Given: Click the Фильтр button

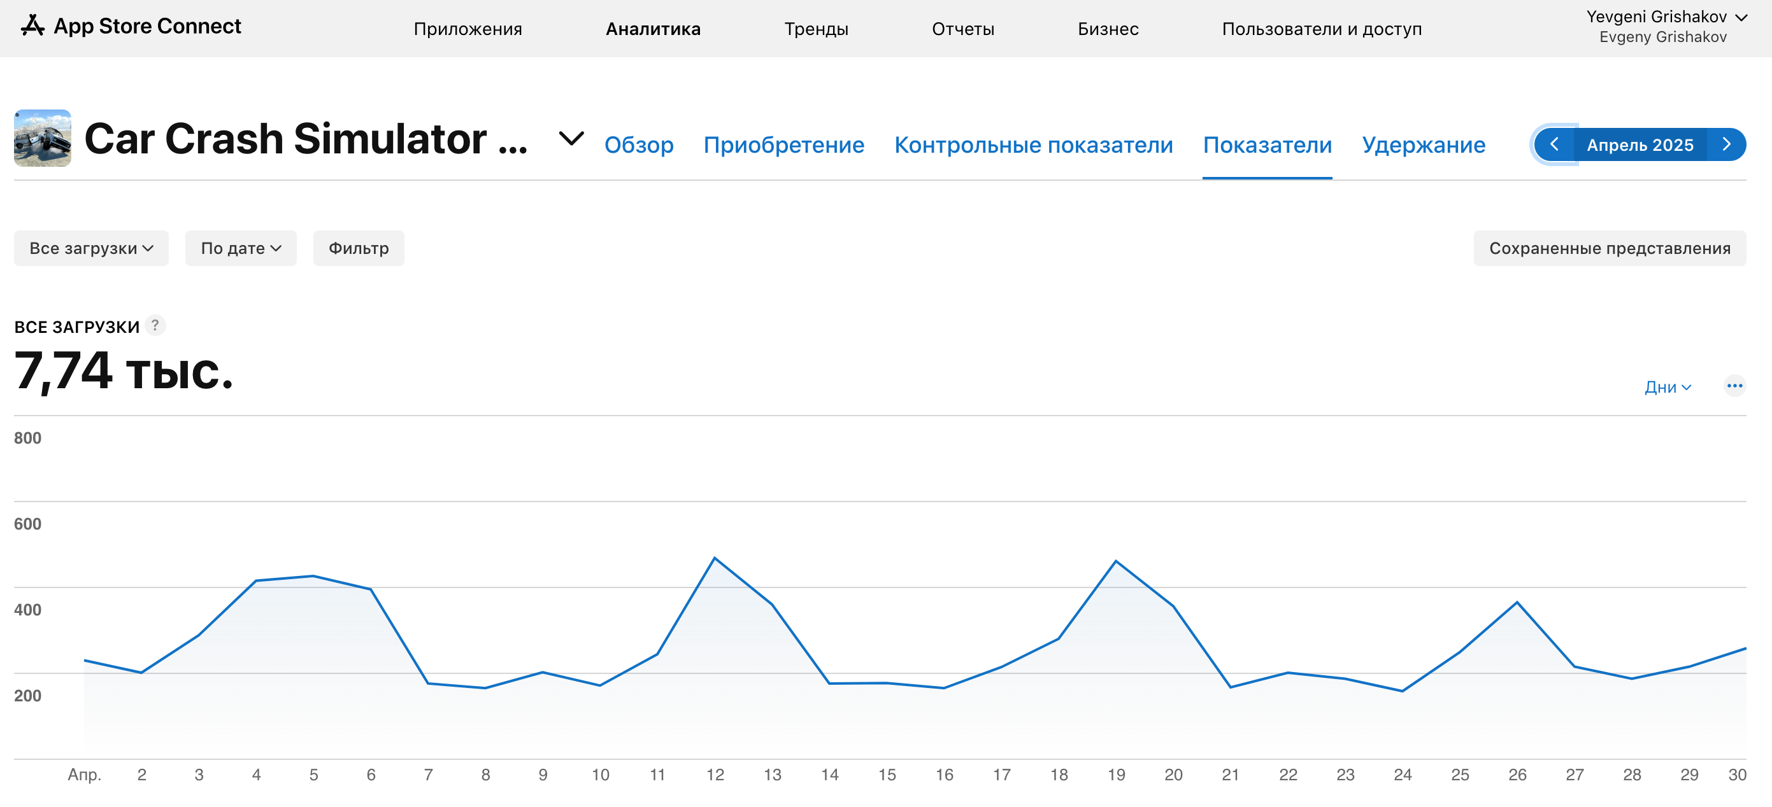Looking at the screenshot, I should 358,248.
